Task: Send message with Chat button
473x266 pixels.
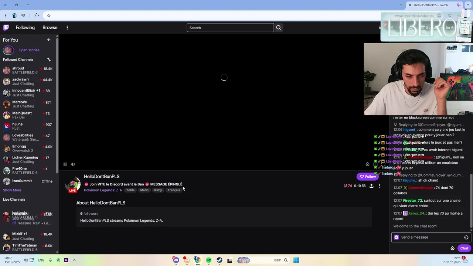Action: 464,248
